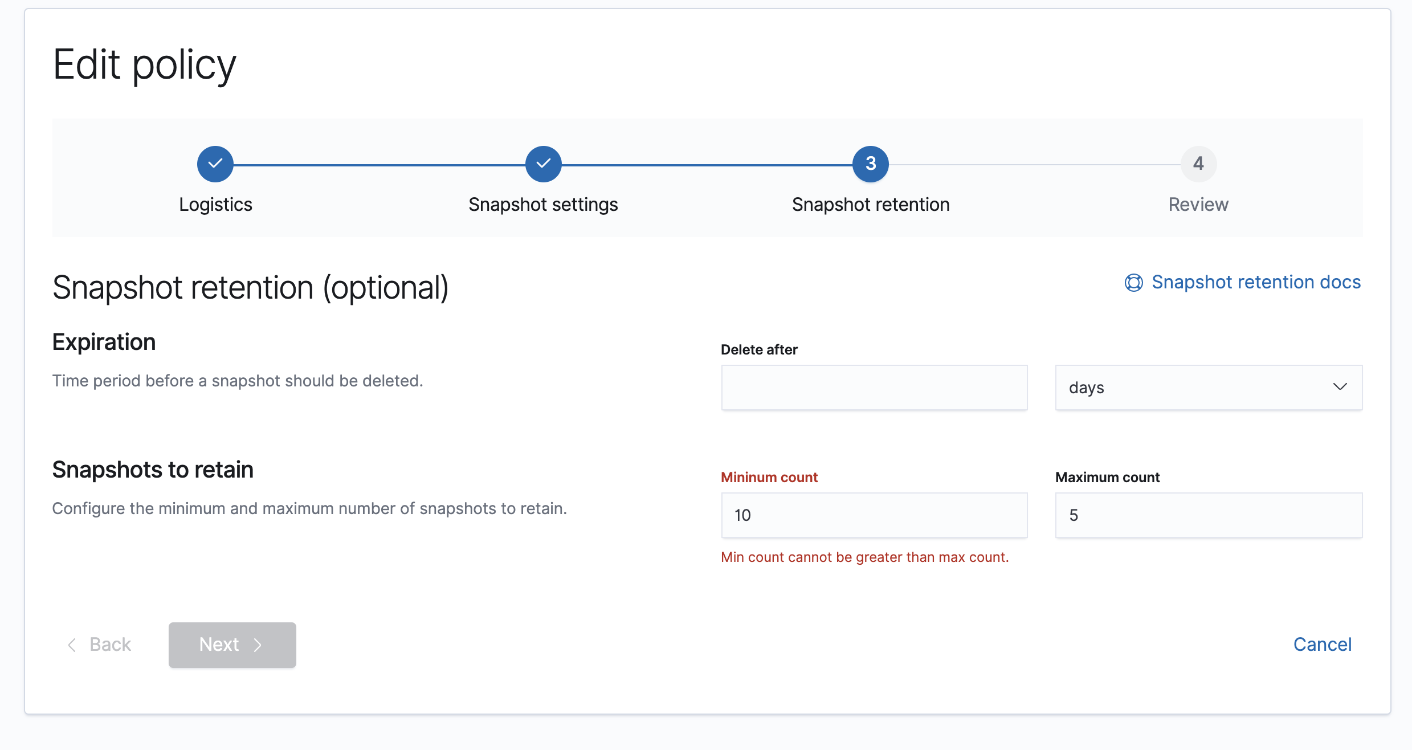This screenshot has width=1412, height=750.
Task: Click step 4 Review circle
Action: [1198, 164]
